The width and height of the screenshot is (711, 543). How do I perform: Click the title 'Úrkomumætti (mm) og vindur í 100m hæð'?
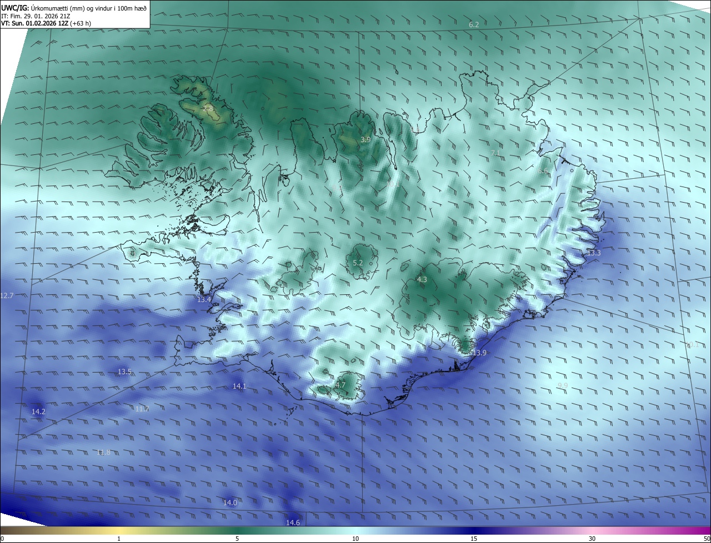point(89,7)
